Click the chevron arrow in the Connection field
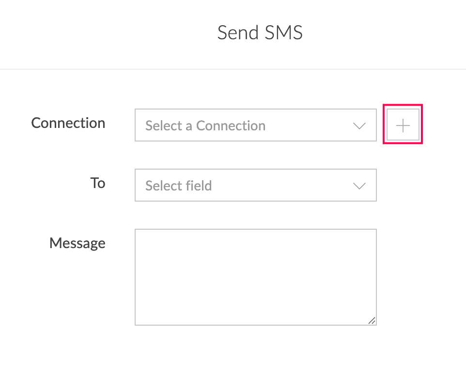466x377 pixels. point(359,126)
